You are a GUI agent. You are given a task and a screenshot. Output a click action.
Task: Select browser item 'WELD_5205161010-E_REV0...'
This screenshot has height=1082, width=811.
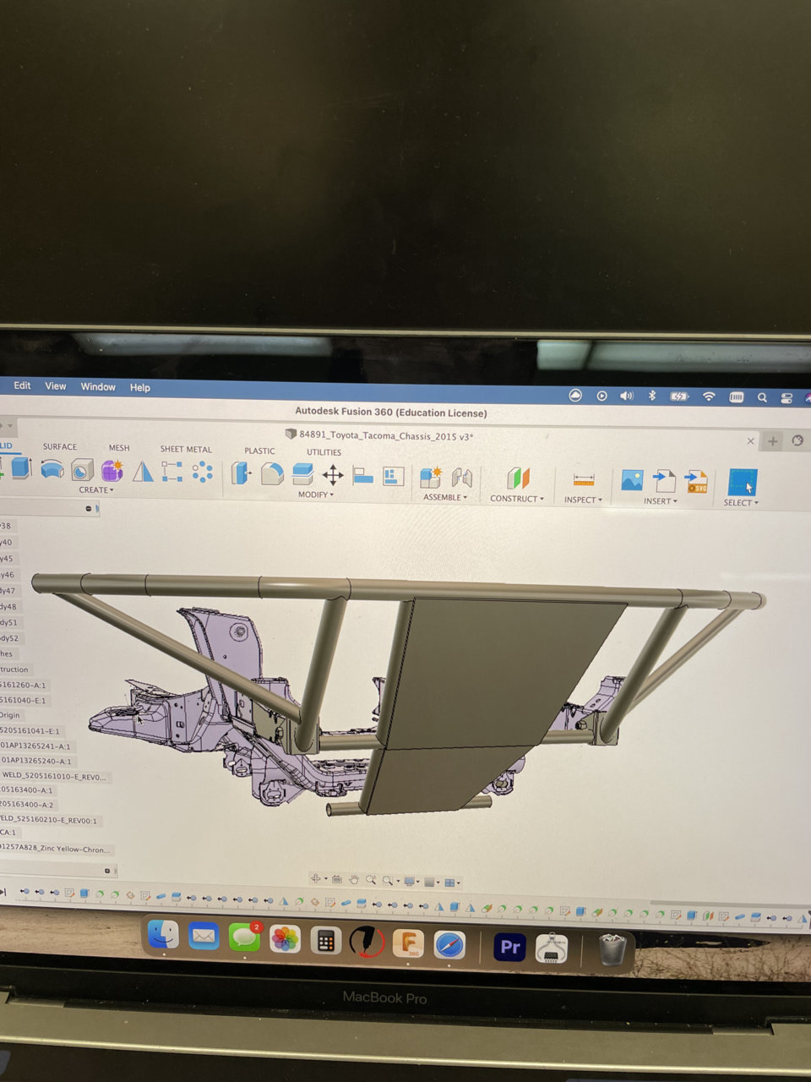tap(54, 775)
